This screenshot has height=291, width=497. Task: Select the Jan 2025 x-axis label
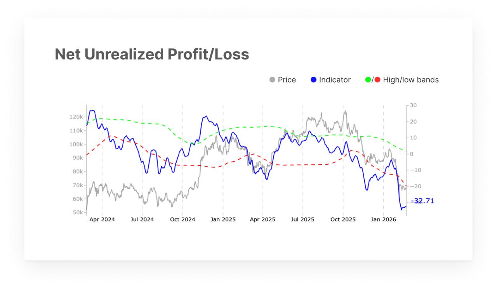(223, 220)
